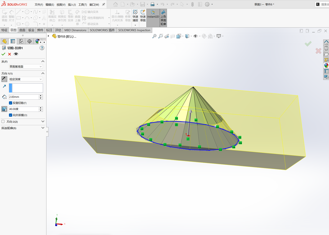
Task: Click the 快速草图 rapid sketch button
Action: click(x=143, y=16)
